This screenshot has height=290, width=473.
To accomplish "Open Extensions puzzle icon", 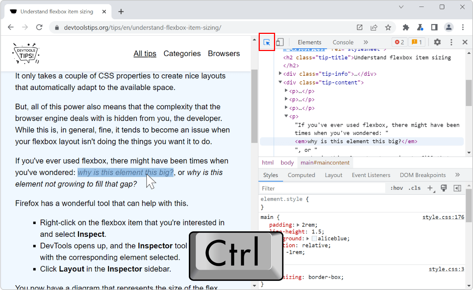I will [406, 27].
